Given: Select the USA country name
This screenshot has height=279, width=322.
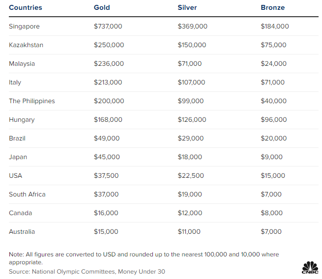Looking at the screenshot, I should tap(16, 176).
